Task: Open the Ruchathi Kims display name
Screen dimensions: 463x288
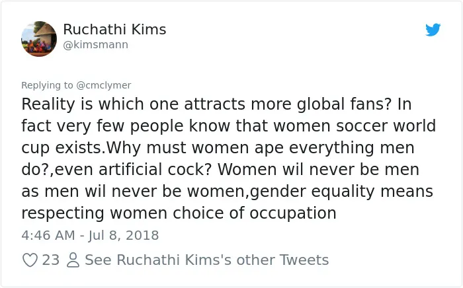Action: point(114,29)
